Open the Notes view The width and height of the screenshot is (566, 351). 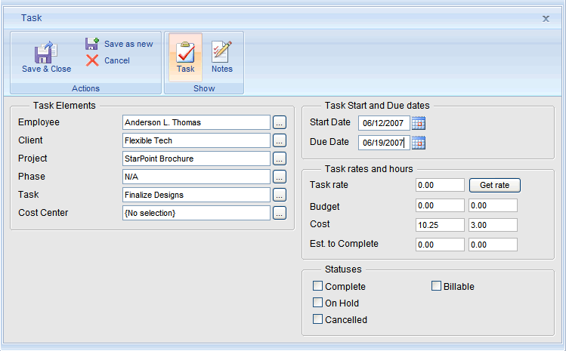221,57
